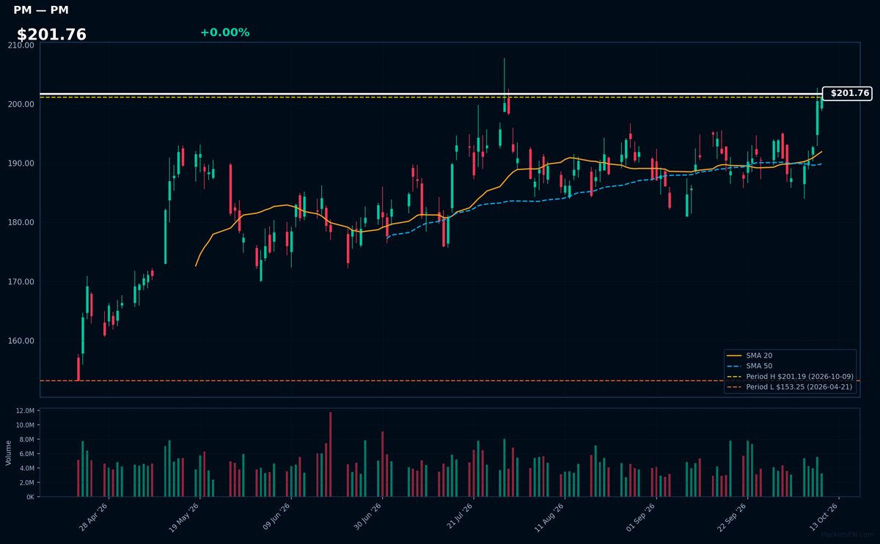880x544 pixels.
Task: Click the Volume axis title
Action: 9,452
